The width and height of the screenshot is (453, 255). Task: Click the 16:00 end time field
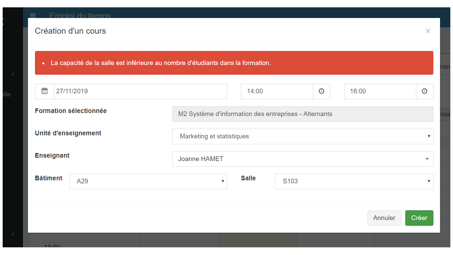pos(380,91)
